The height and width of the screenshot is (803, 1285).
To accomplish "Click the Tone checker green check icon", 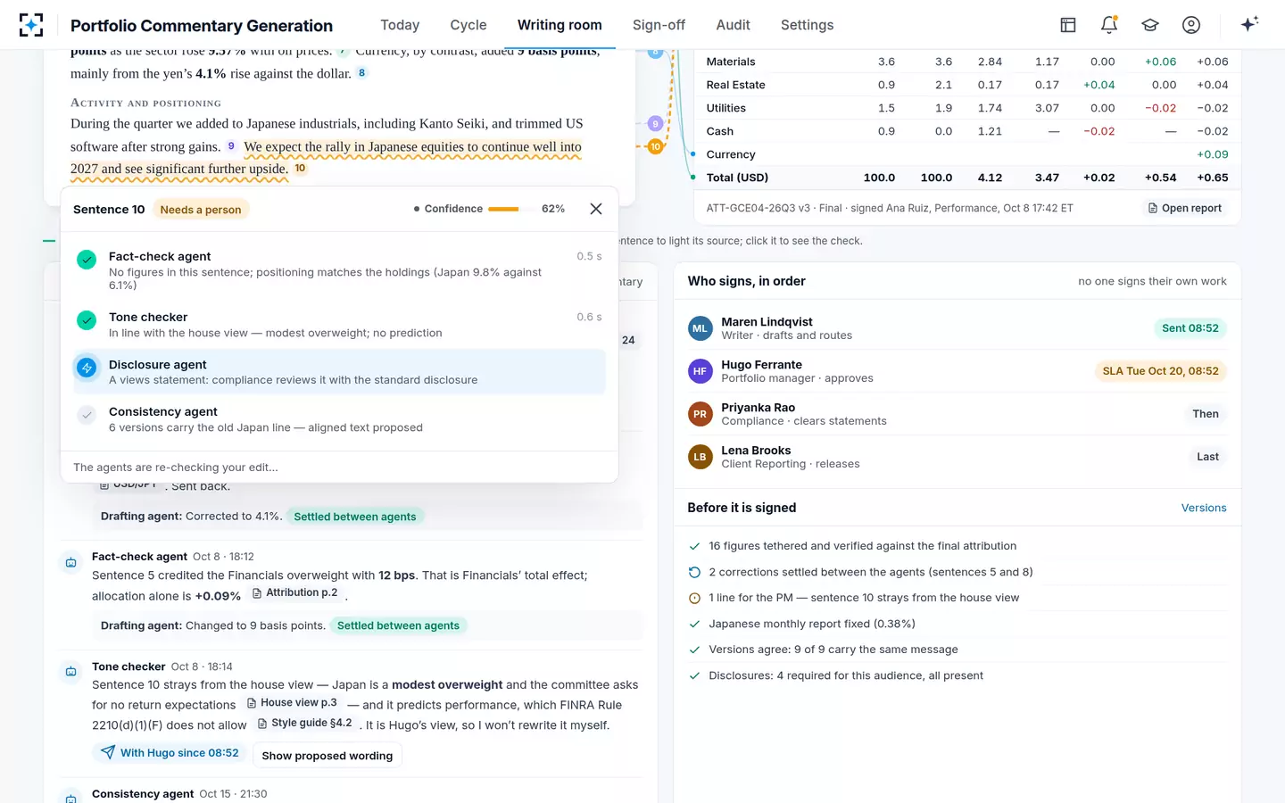I will click(87, 319).
